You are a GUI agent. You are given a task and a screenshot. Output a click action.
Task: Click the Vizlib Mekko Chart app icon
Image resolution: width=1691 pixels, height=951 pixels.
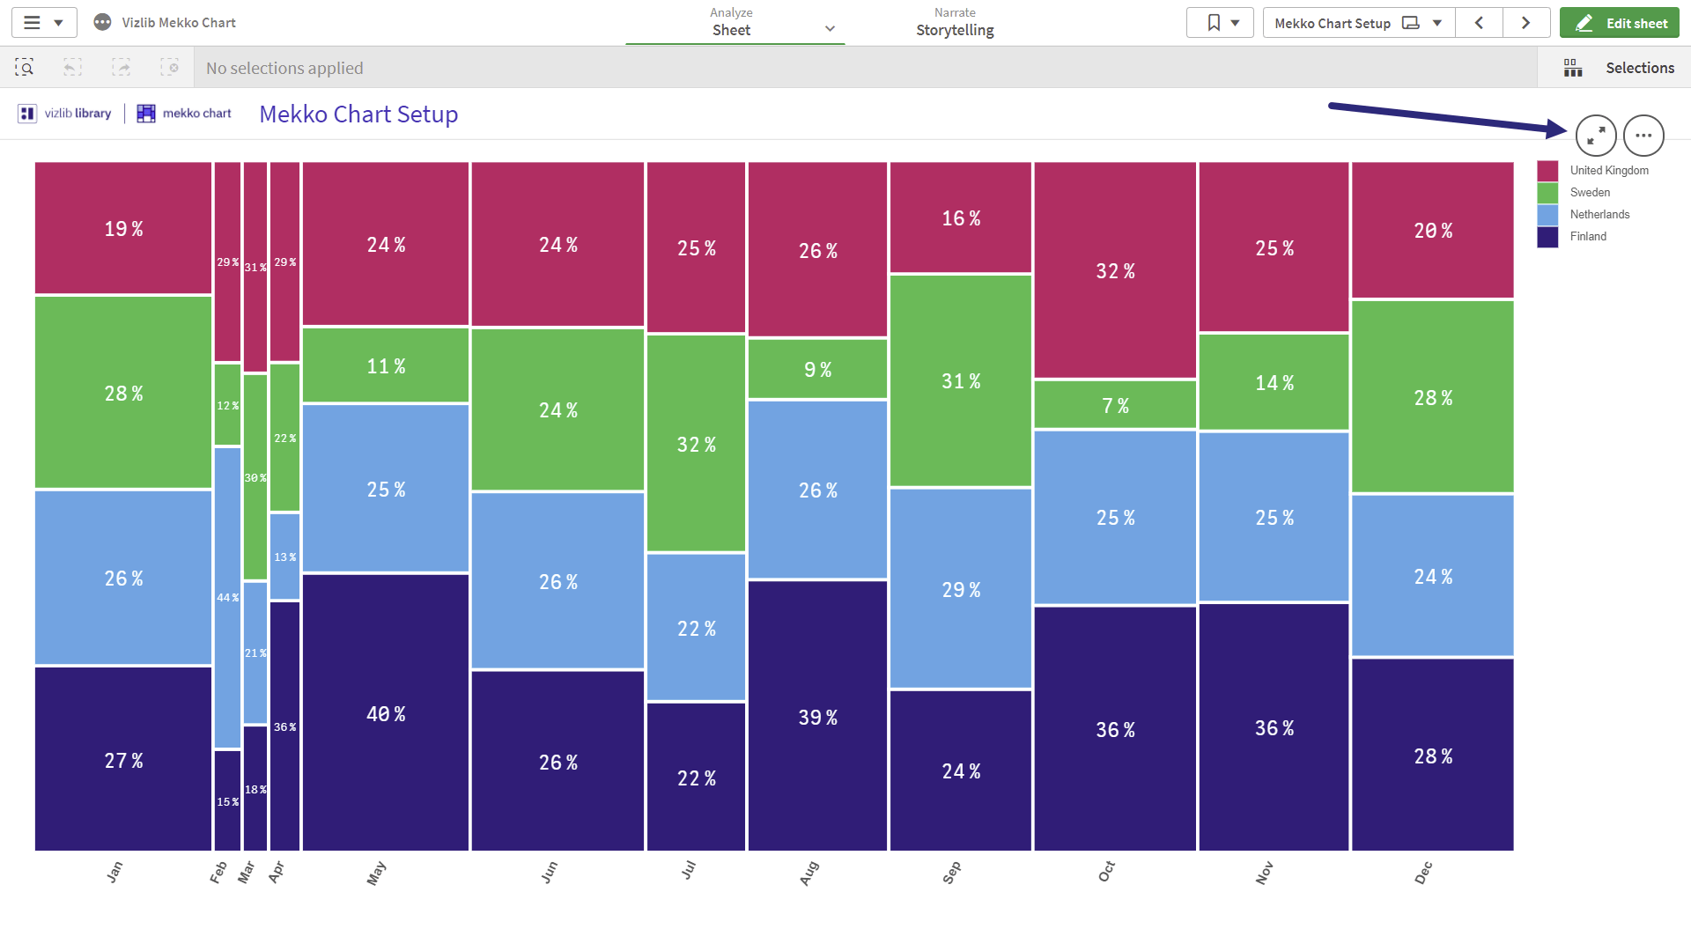coord(103,23)
